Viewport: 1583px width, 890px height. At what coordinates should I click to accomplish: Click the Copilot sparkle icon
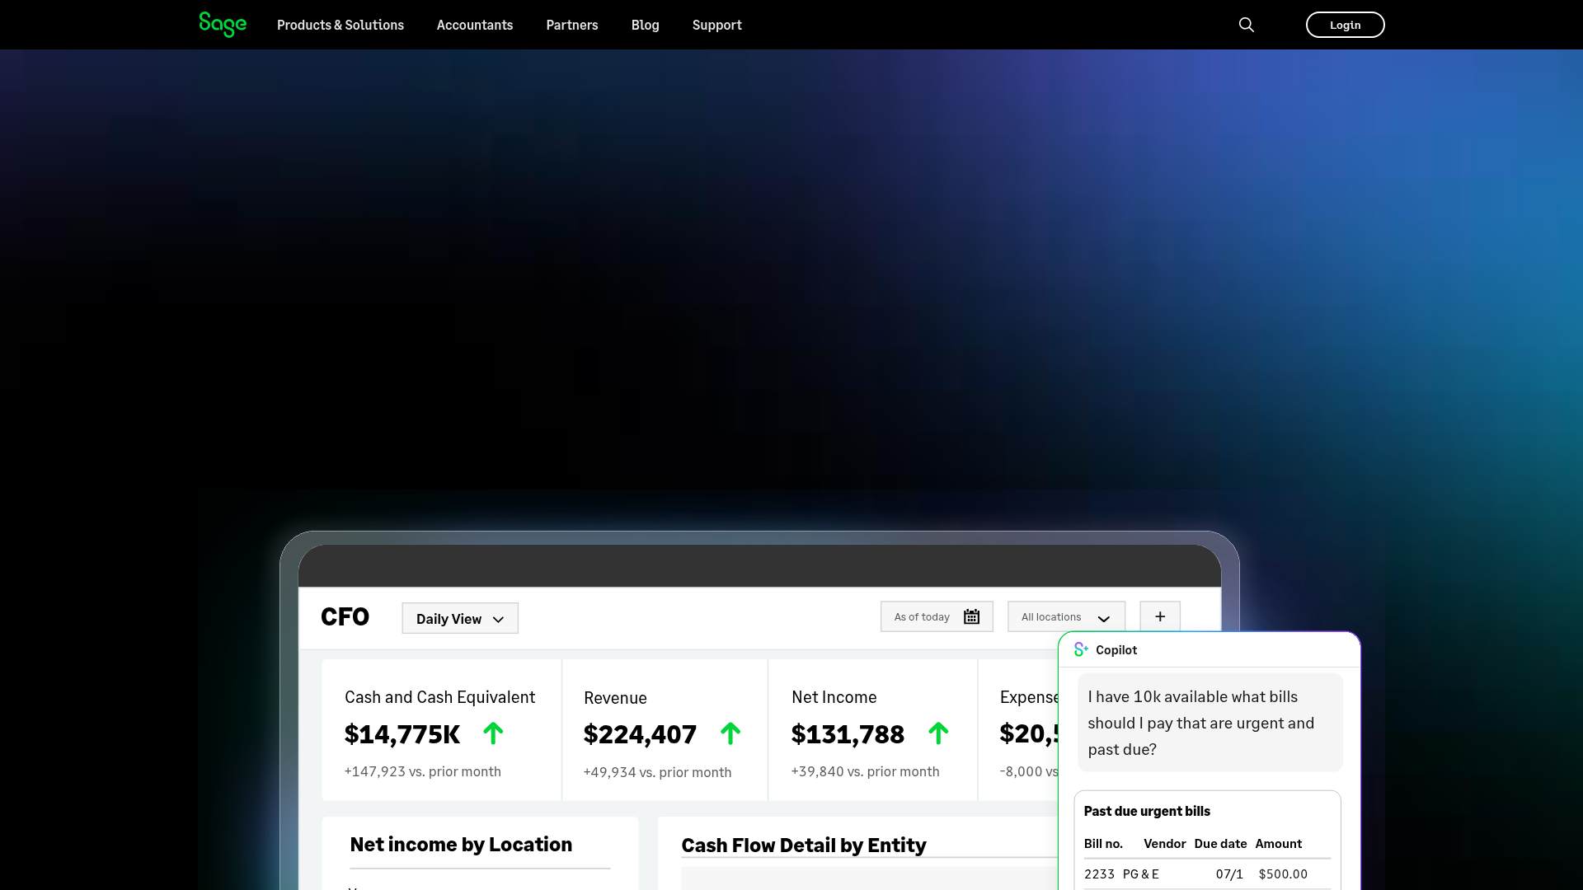coord(1081,649)
